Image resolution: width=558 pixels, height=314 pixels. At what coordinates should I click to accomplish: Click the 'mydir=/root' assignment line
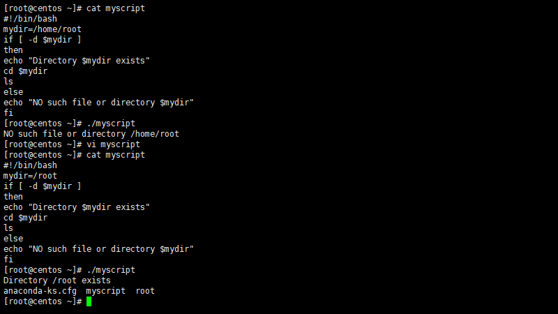tap(30, 176)
